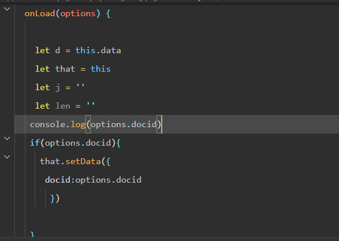Click 'setData' method name
Viewport: 339px width, 241px height.
[83, 162]
